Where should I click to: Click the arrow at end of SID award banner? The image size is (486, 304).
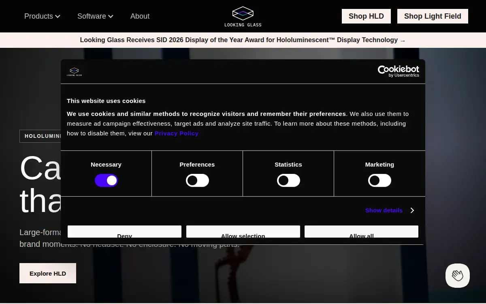pos(403,40)
